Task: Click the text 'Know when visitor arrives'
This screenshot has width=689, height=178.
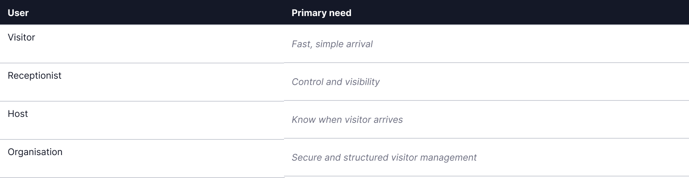Action: tap(347, 120)
